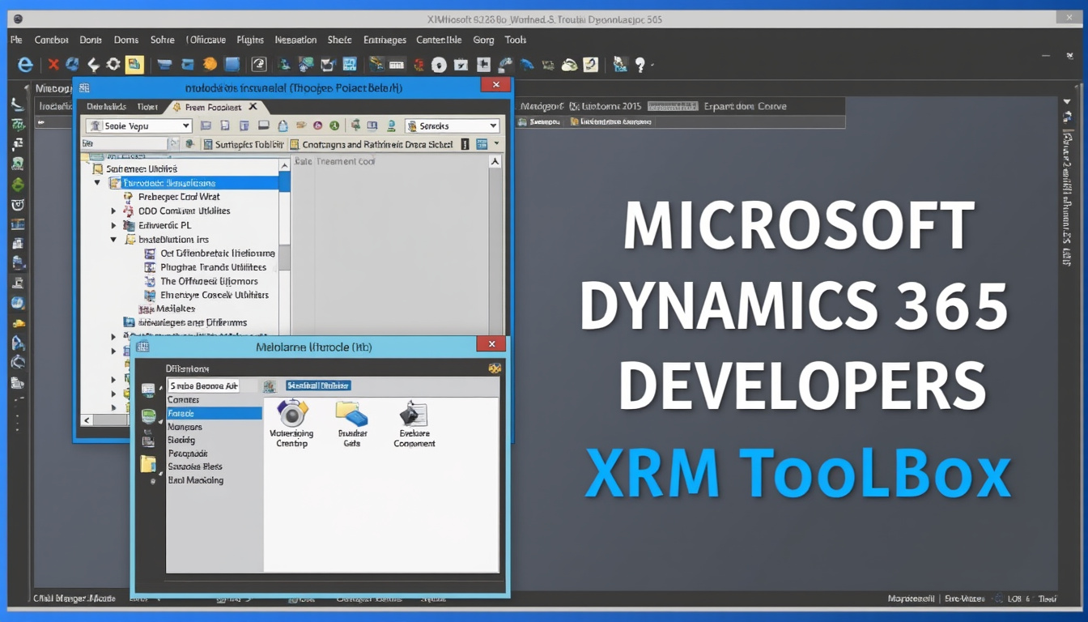The height and width of the screenshot is (622, 1088).
Task: Open the 'Soracks' dropdown
Action: pyautogui.click(x=452, y=126)
